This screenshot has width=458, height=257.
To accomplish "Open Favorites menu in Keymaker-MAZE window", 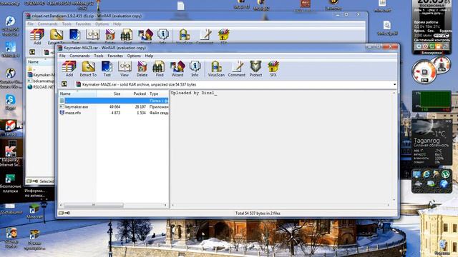I will click(115, 56).
